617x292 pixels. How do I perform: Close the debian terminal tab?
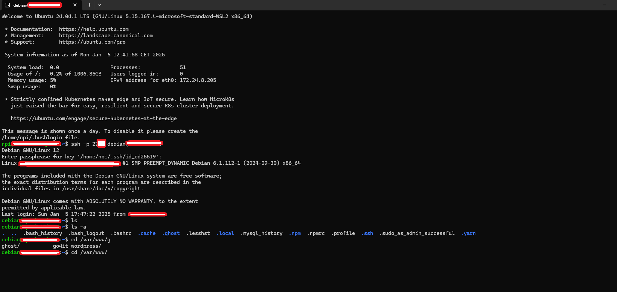tap(75, 5)
